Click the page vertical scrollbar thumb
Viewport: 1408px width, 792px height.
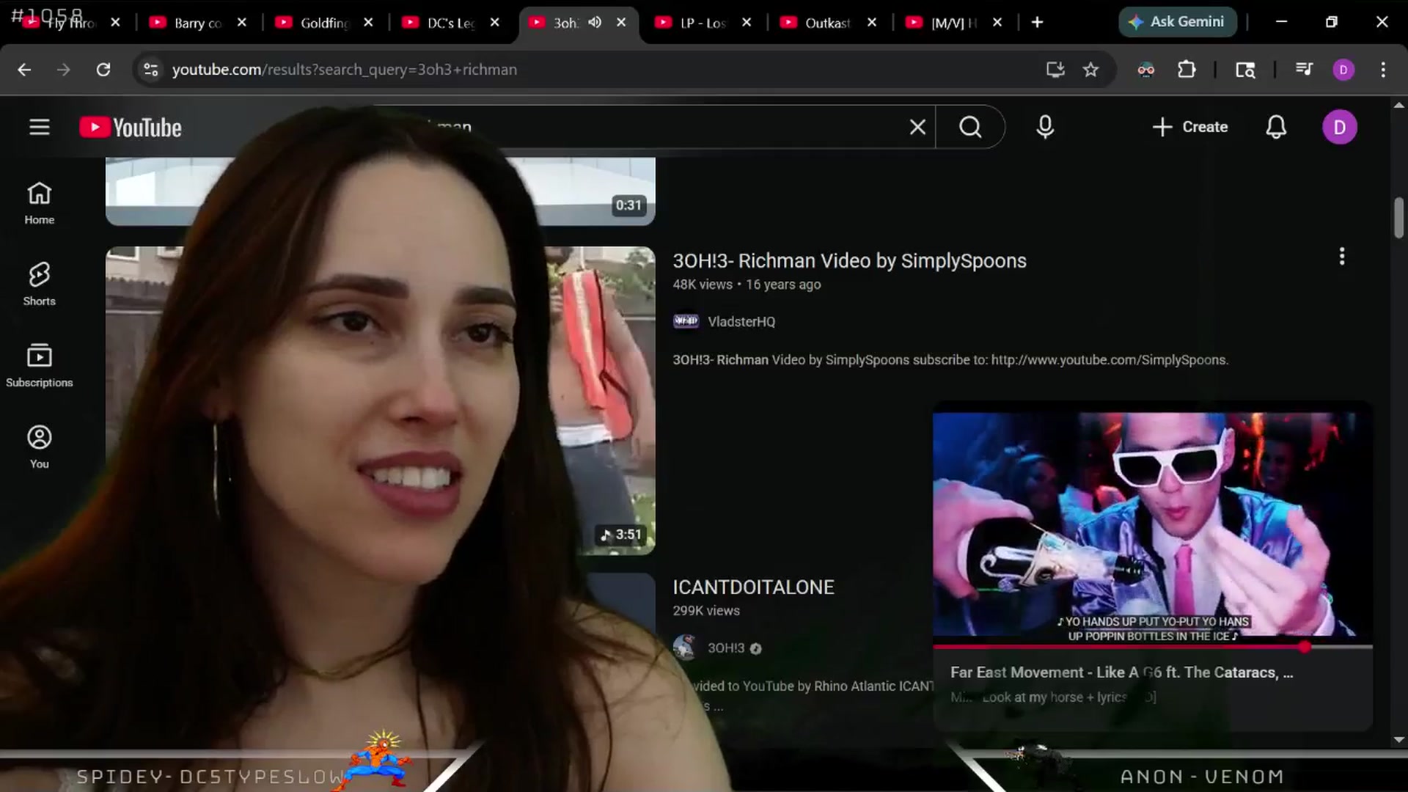click(1399, 218)
